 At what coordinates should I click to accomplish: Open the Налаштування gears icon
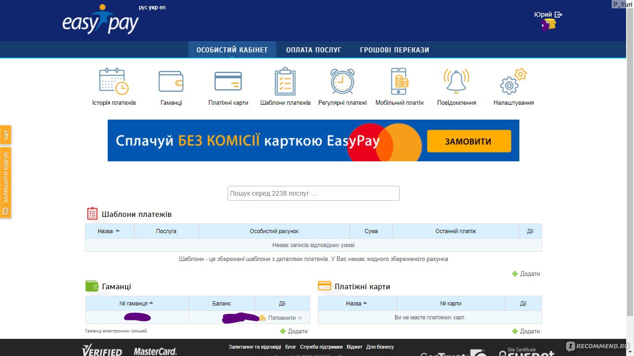pyautogui.click(x=513, y=81)
